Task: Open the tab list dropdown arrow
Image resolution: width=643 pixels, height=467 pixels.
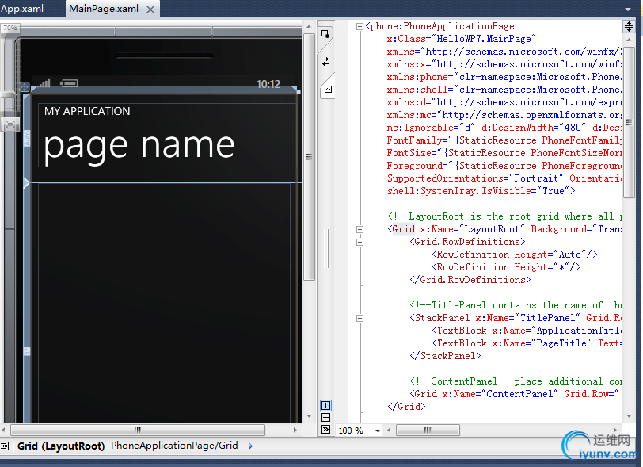Action: pos(628,9)
